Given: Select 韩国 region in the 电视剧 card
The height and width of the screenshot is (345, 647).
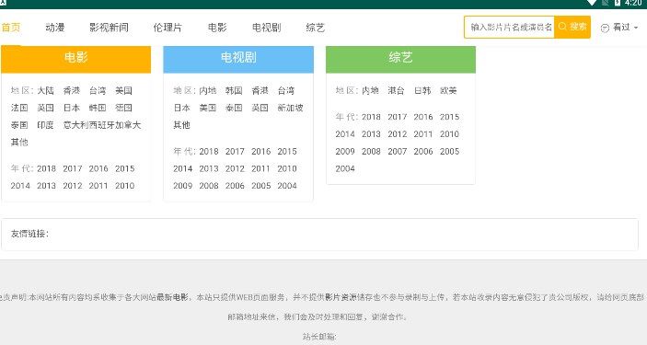Looking at the screenshot, I should 234,90.
